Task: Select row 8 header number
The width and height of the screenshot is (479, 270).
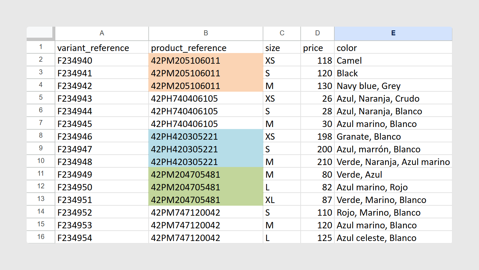Action: tap(41, 136)
